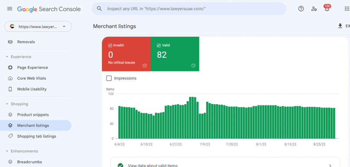Open the property selector dropdown

click(x=38, y=27)
